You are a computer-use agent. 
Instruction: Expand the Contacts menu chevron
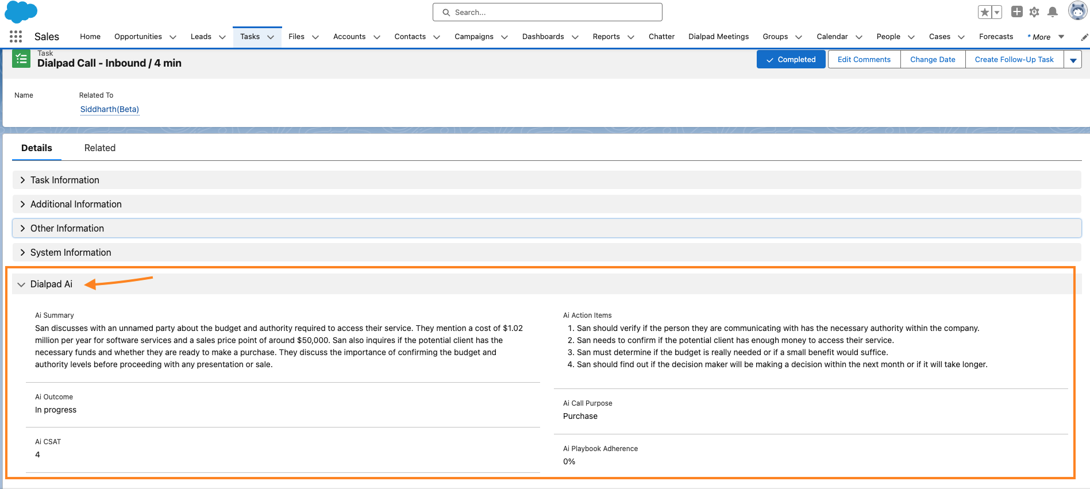437,37
